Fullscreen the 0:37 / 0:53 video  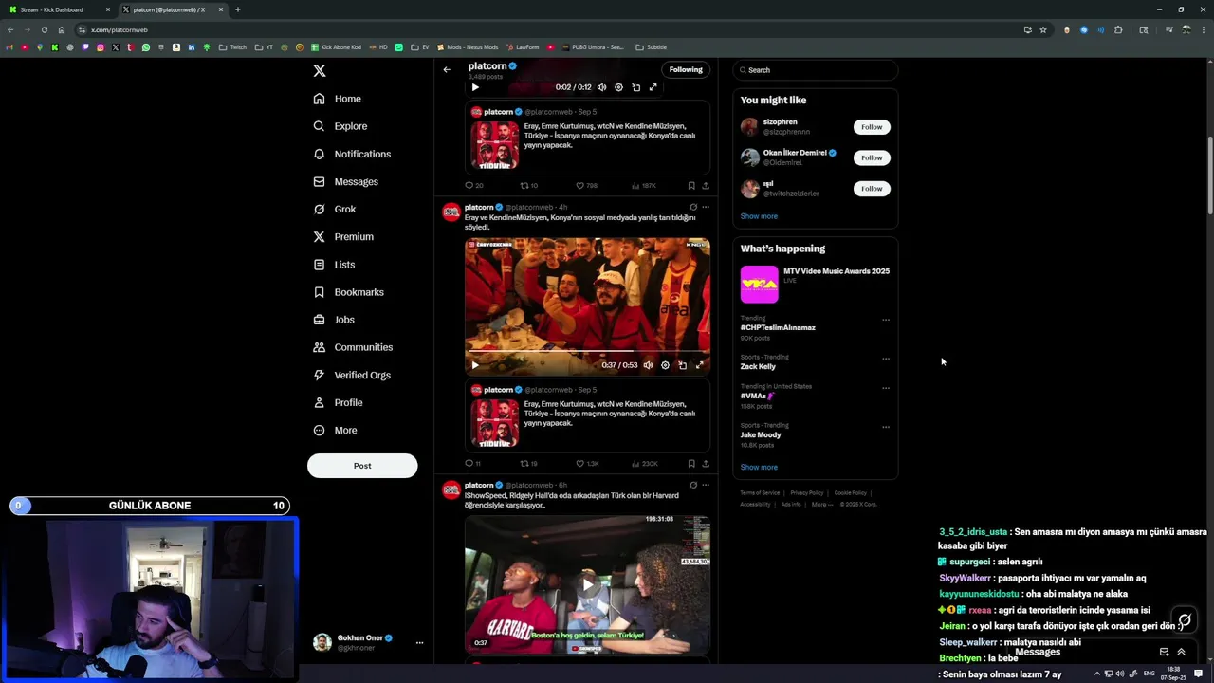coord(700,365)
